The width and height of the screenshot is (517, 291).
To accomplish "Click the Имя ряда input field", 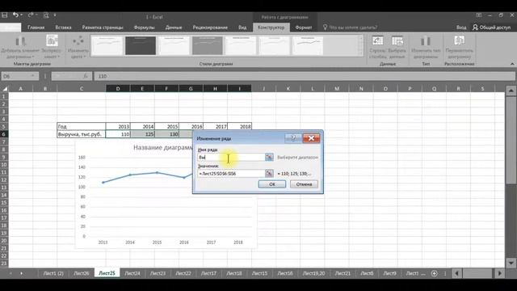I will click(x=231, y=158).
